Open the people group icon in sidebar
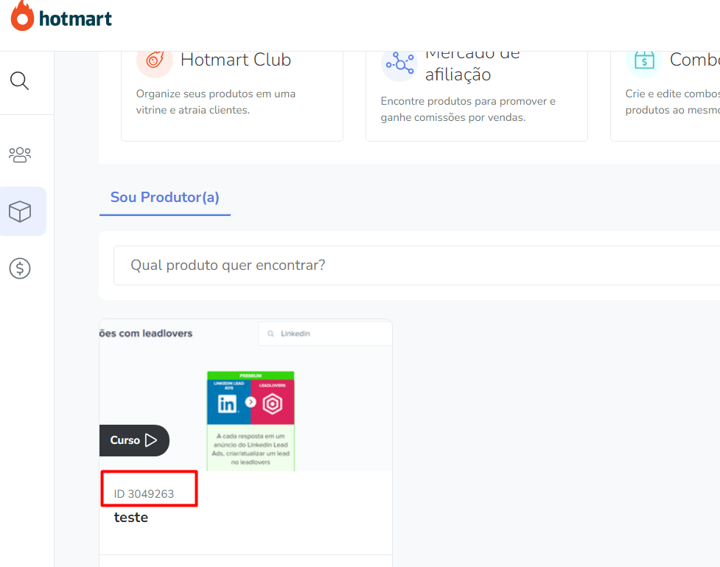720x567 pixels. pyautogui.click(x=20, y=155)
